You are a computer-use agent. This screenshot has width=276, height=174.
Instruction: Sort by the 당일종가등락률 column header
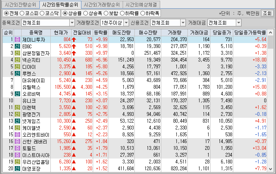(250, 32)
